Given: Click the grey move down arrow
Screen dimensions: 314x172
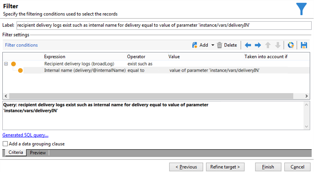Looking at the screenshot, I should (278, 45).
